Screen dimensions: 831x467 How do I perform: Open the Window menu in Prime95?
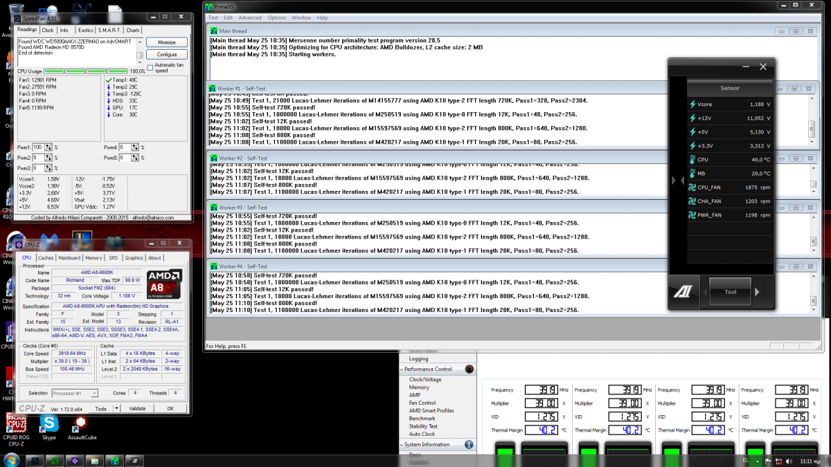pyautogui.click(x=301, y=17)
